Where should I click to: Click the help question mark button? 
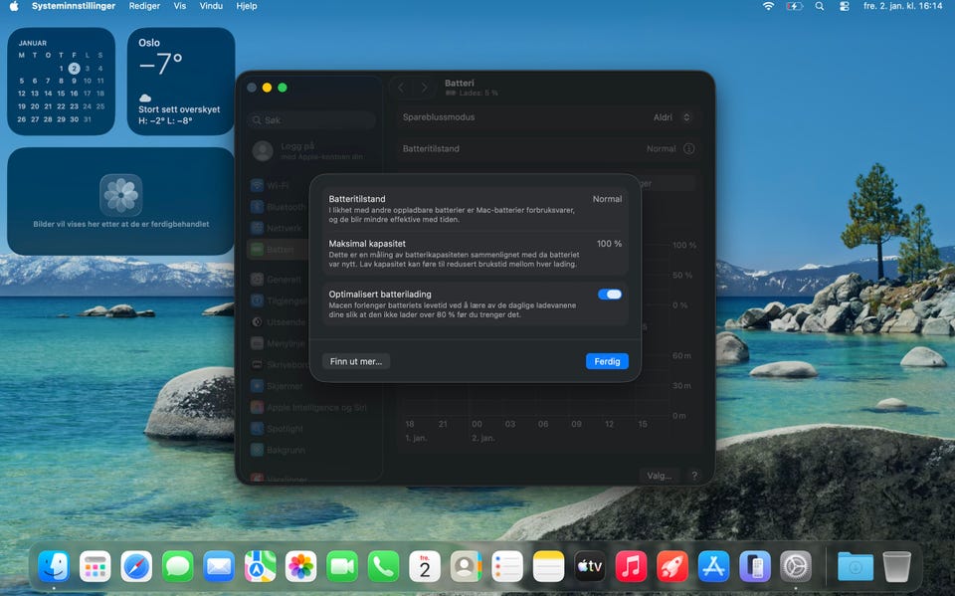click(x=694, y=476)
